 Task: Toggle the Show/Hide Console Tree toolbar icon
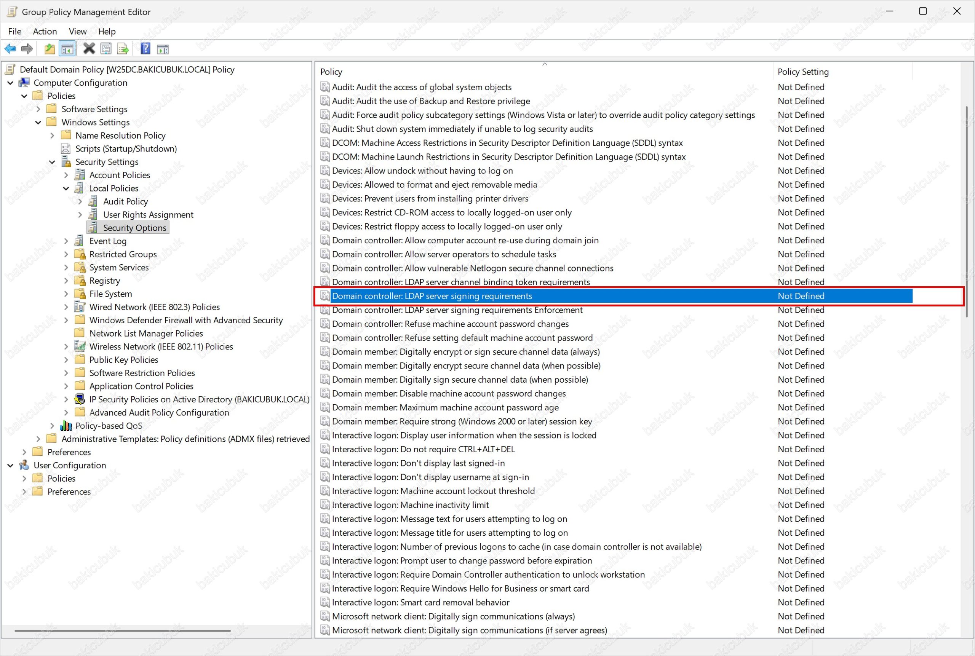click(67, 49)
